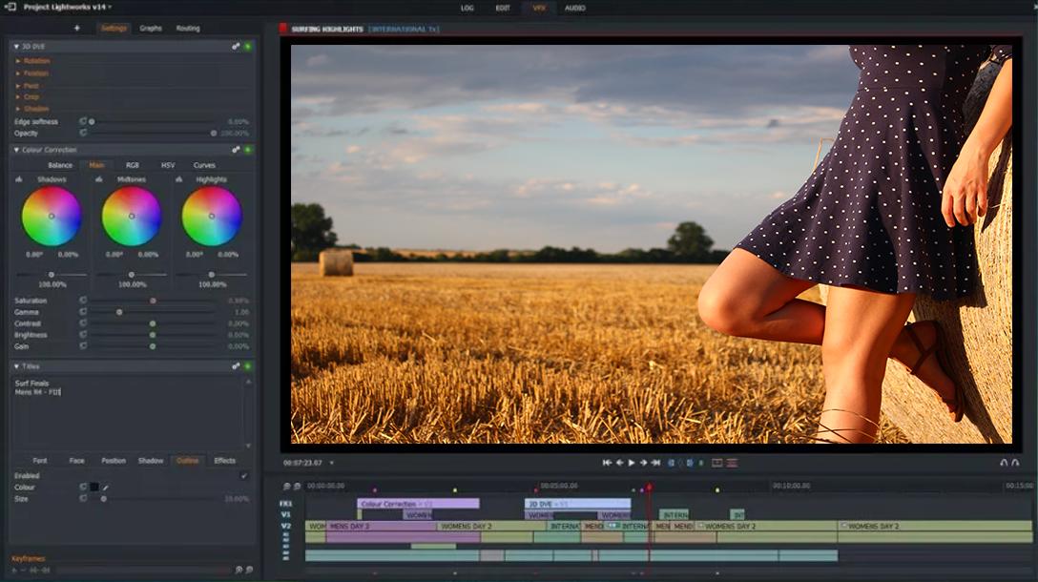Click the zoom-in magnifier in the Keyframes bar
Image resolution: width=1038 pixels, height=582 pixels.
pyautogui.click(x=239, y=567)
